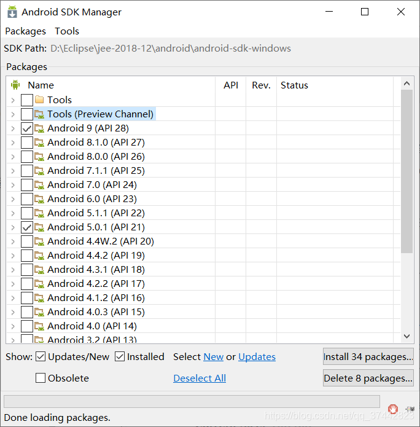Click the New selection link

(214, 357)
